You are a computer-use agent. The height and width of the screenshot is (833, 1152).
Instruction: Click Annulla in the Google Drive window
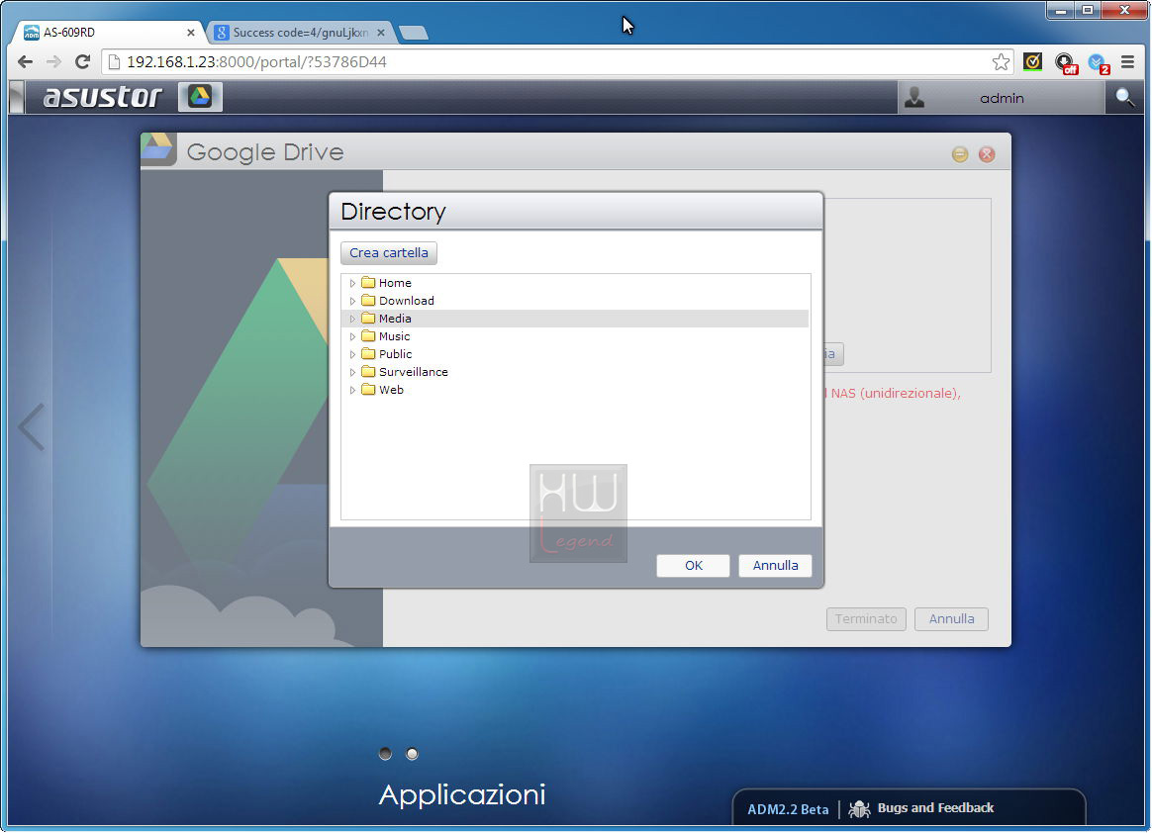click(951, 618)
